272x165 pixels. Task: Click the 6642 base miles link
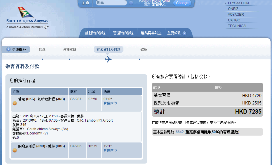(180, 132)
